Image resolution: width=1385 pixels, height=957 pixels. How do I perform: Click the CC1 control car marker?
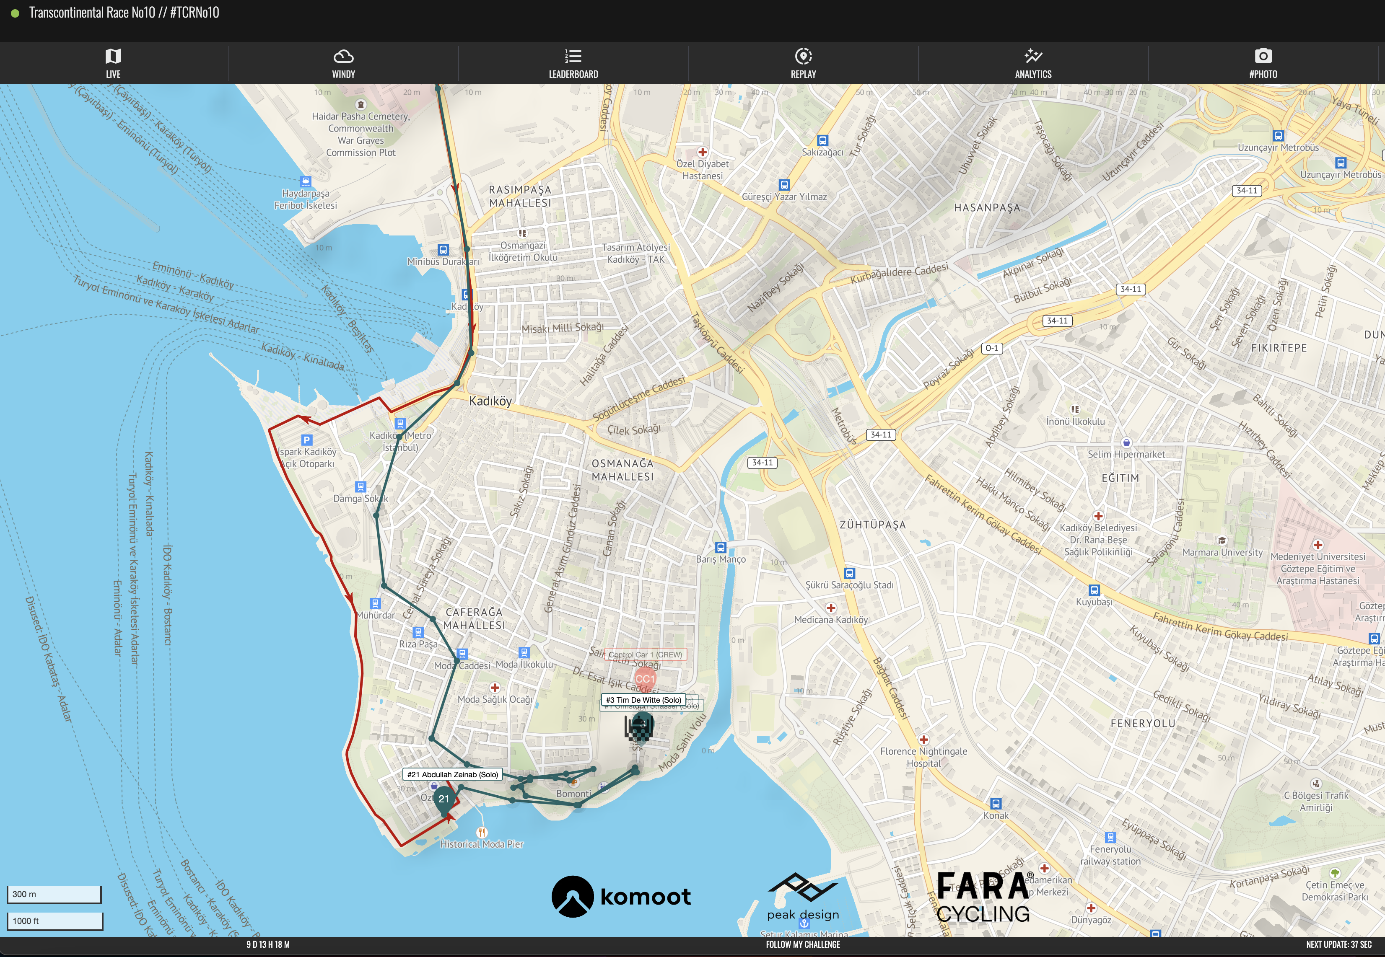coord(645,679)
